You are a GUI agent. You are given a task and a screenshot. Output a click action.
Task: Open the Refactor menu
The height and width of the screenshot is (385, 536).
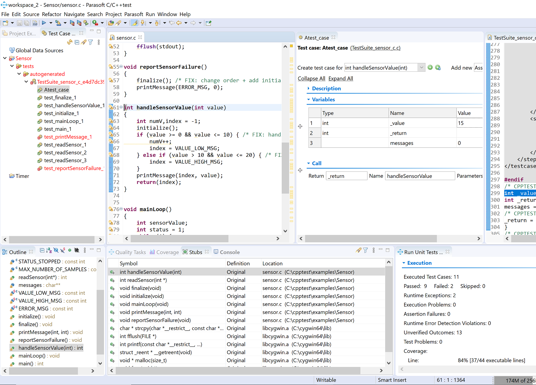[x=52, y=14]
